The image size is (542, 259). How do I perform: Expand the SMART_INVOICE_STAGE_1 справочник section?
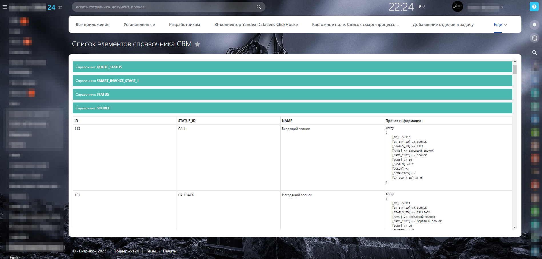[x=292, y=81]
